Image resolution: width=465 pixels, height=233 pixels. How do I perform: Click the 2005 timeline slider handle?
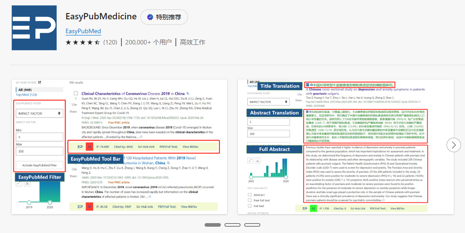click(x=251, y=177)
